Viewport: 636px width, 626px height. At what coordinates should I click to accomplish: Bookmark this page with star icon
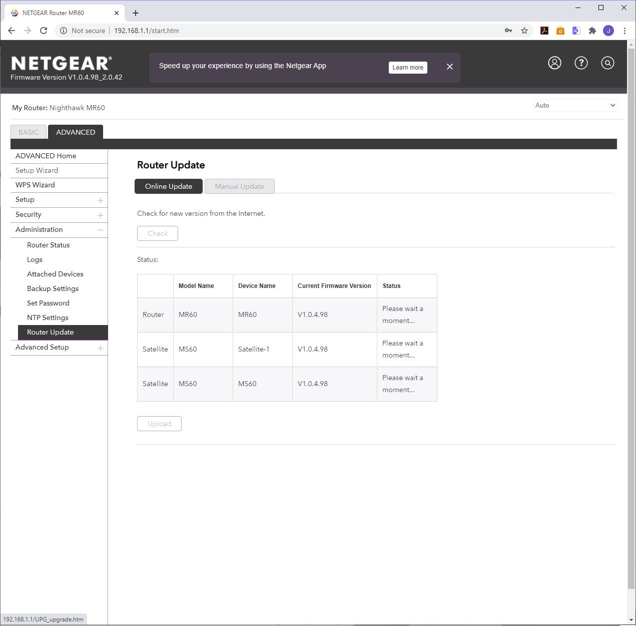click(x=524, y=31)
